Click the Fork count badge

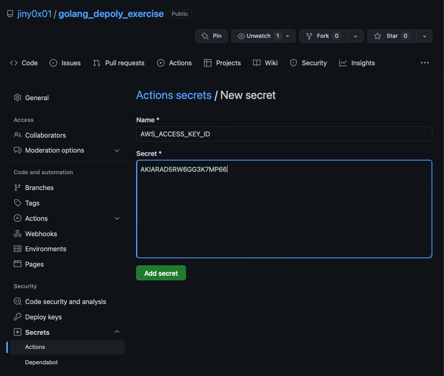click(336, 36)
